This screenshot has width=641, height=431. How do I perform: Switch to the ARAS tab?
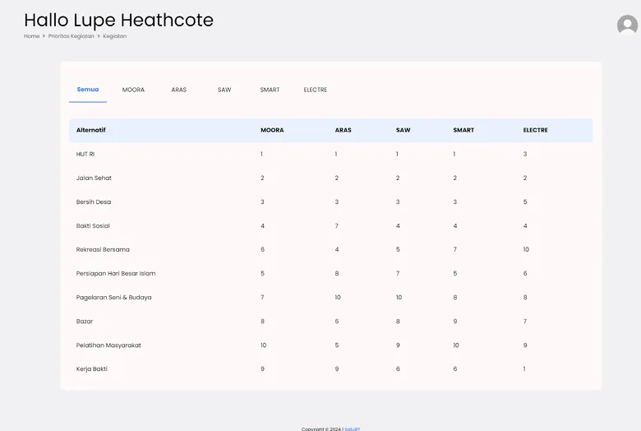click(179, 90)
